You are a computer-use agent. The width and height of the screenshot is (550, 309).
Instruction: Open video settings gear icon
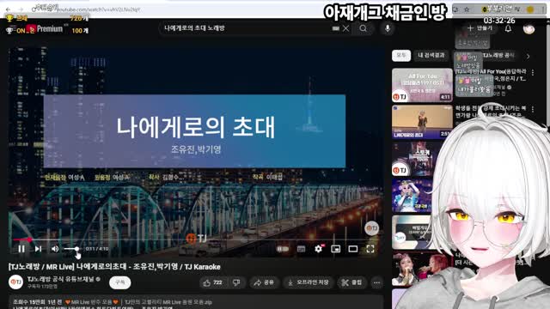point(319,249)
